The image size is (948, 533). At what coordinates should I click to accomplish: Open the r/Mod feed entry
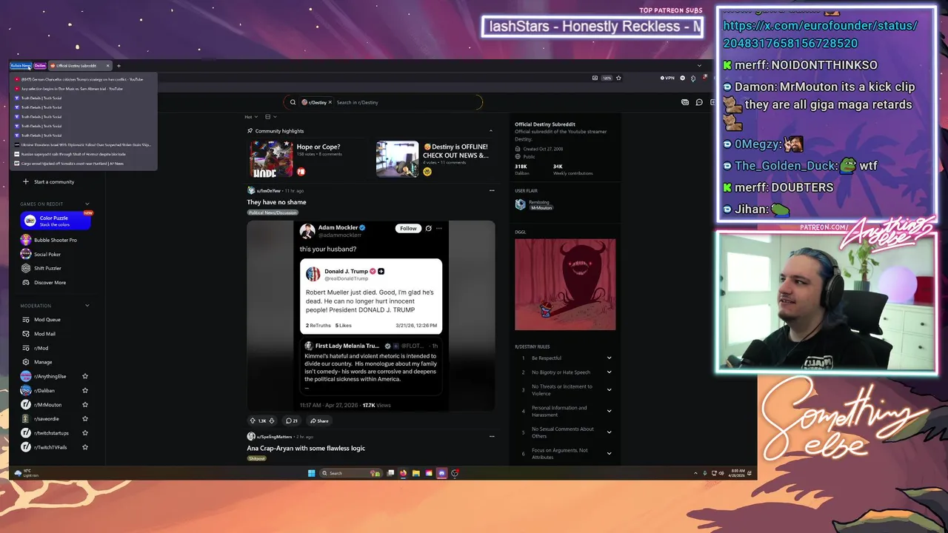(x=41, y=348)
